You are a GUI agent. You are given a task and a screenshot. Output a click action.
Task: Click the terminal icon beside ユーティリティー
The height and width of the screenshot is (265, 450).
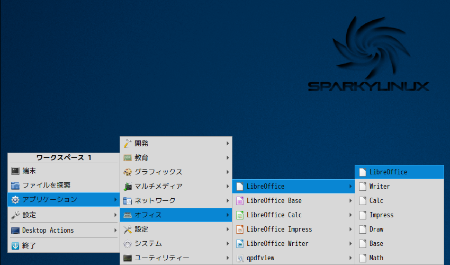tap(128, 258)
